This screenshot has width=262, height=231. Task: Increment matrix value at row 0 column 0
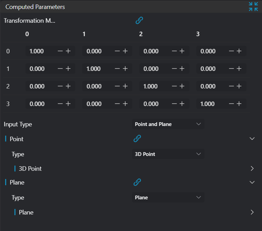(x=68, y=51)
